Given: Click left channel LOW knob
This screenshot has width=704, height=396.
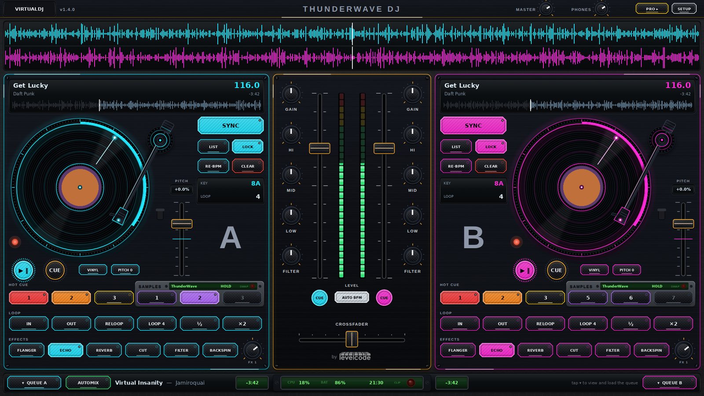Looking at the screenshot, I should pos(291,215).
